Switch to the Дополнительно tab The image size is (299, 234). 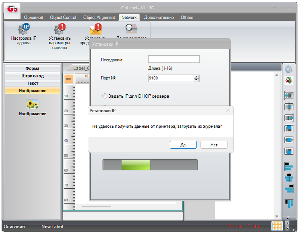coord(159,17)
